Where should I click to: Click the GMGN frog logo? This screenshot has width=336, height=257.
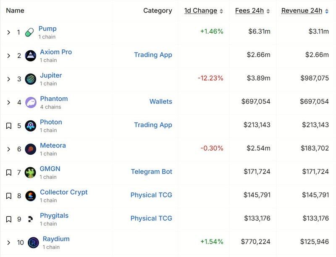tap(30, 172)
